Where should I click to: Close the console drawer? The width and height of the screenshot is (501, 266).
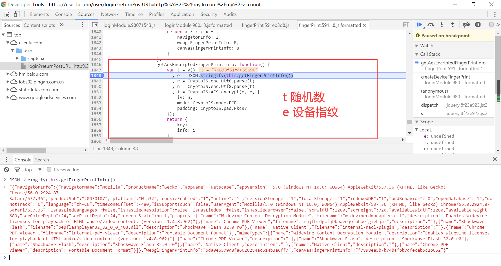point(495,159)
